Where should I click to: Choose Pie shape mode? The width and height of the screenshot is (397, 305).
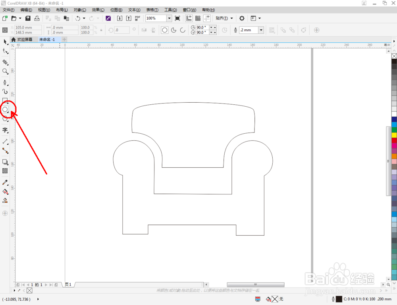(174, 30)
